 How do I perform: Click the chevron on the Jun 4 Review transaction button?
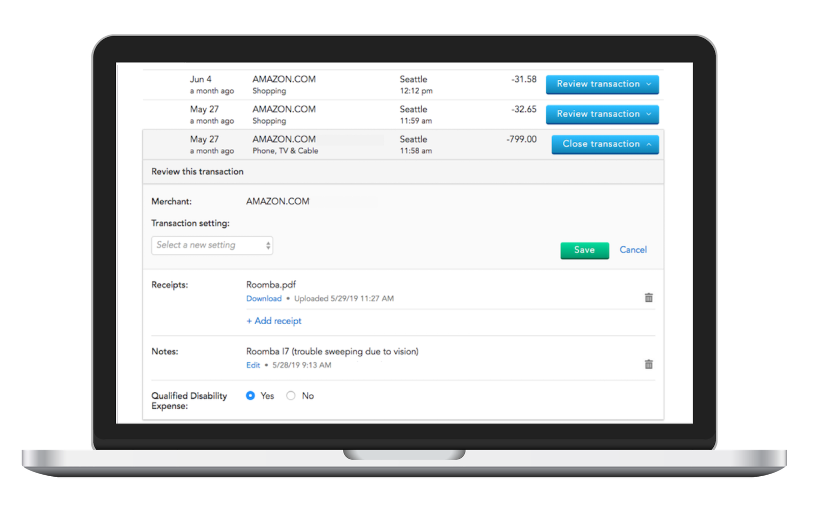coord(649,84)
